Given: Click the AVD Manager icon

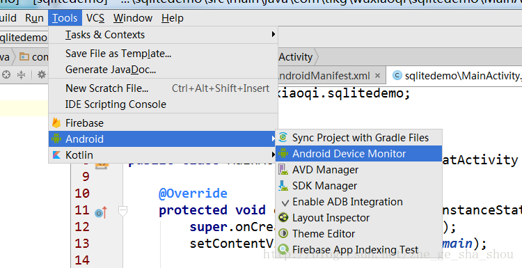Looking at the screenshot, I should (283, 169).
